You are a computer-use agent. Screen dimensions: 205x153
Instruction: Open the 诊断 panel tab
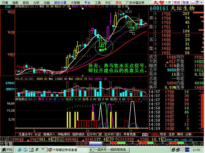(x=188, y=134)
